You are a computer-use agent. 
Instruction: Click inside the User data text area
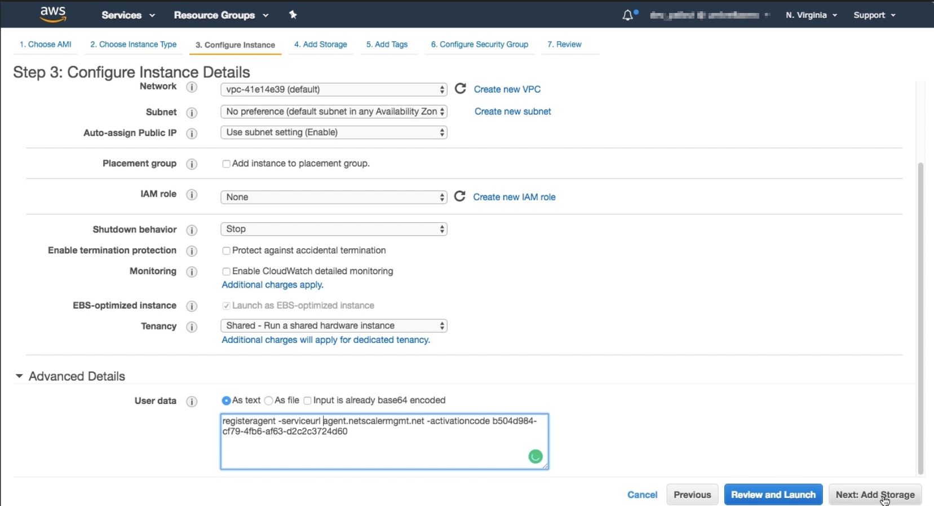click(384, 441)
